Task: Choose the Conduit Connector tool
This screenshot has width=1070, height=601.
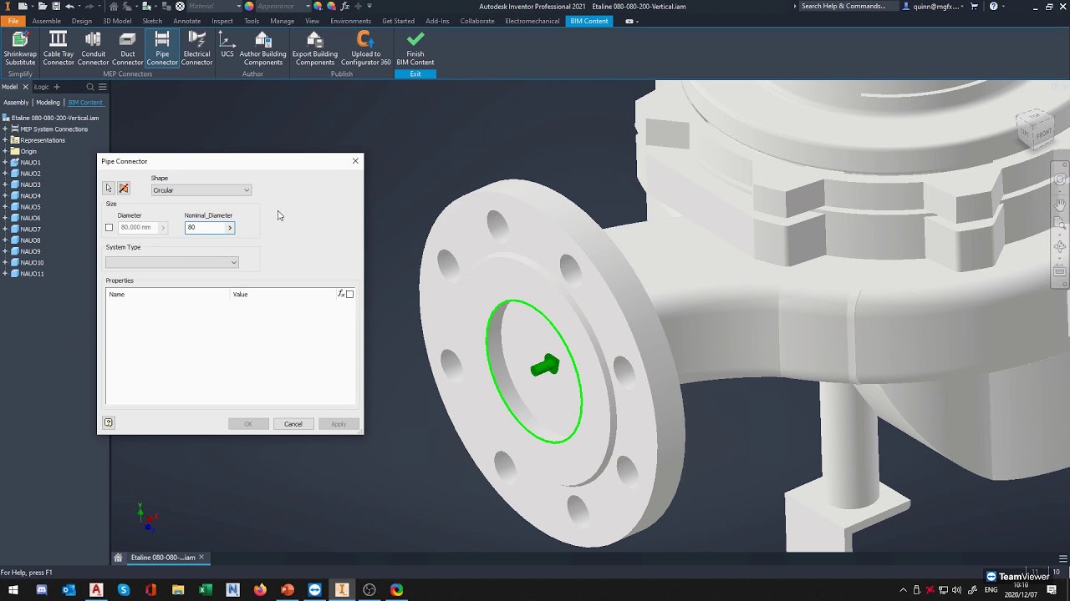Action: point(93,48)
